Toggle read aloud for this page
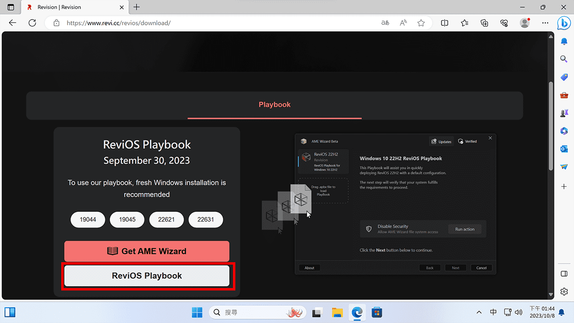Viewport: 574px width, 323px height. [403, 23]
